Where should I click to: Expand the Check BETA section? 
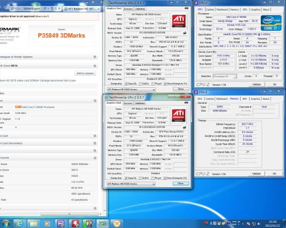[x=95, y=66]
